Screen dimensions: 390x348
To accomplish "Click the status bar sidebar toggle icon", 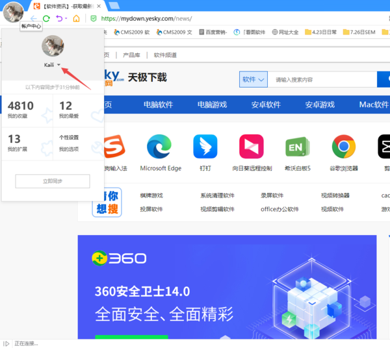I will click(6, 343).
